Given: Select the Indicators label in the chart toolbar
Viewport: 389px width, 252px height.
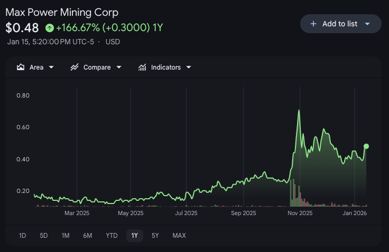Looking at the screenshot, I should tap(166, 67).
